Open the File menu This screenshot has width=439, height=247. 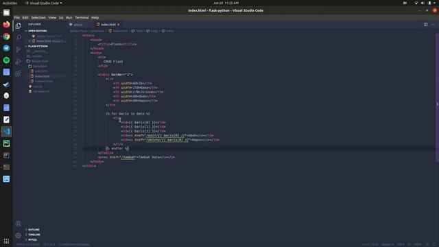[16, 17]
